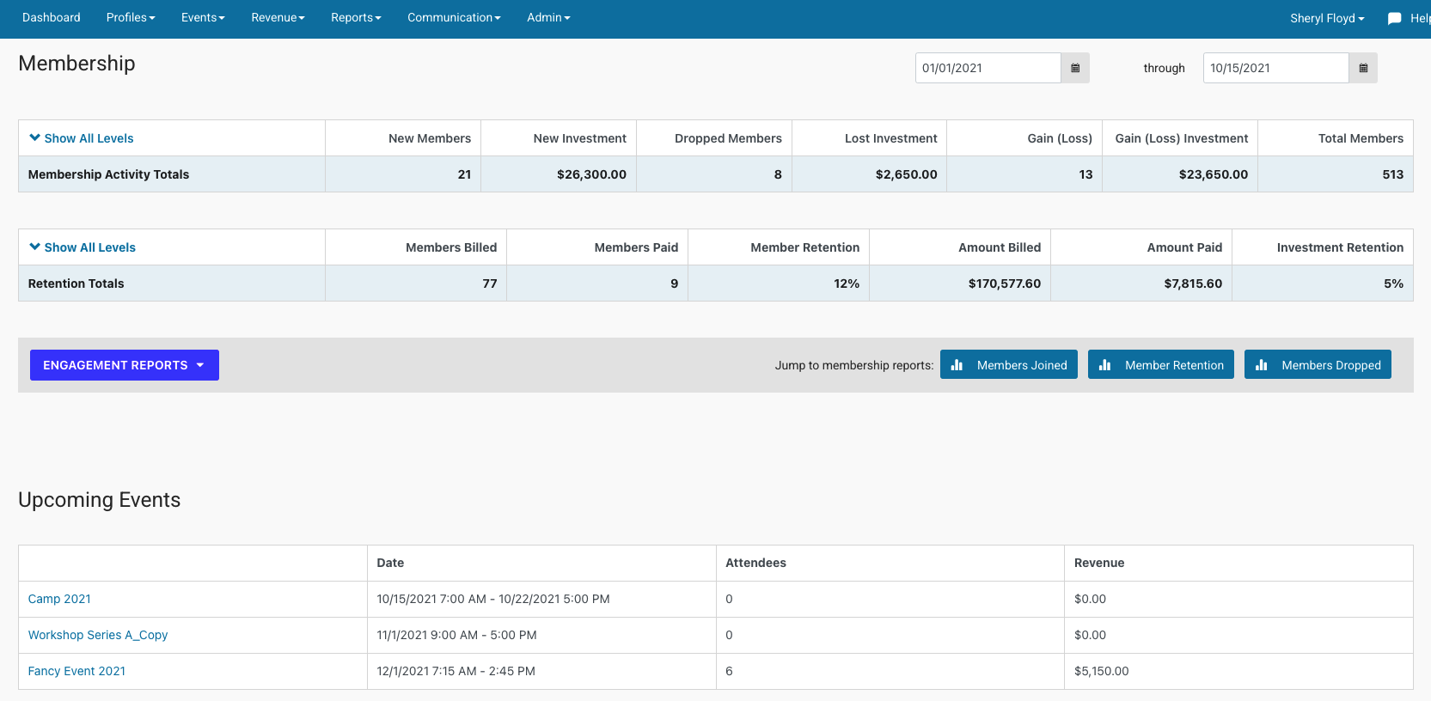The image size is (1431, 701).
Task: Open the Admin menu
Action: point(548,17)
